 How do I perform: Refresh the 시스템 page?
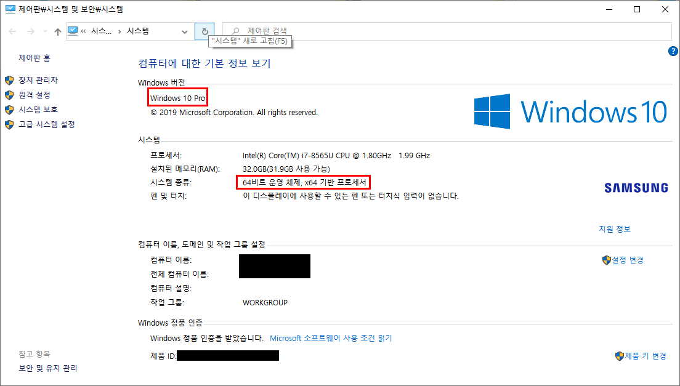pos(204,31)
